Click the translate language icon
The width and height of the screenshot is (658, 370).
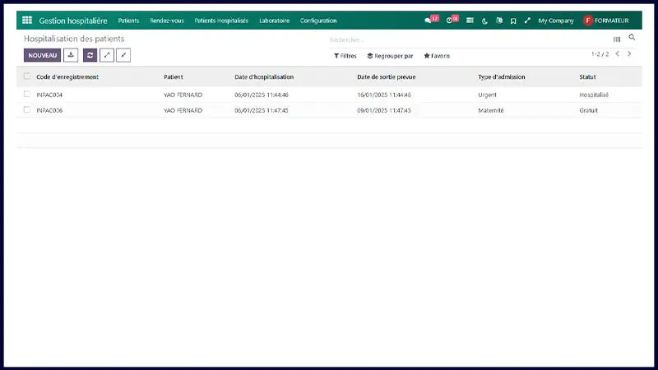[499, 20]
